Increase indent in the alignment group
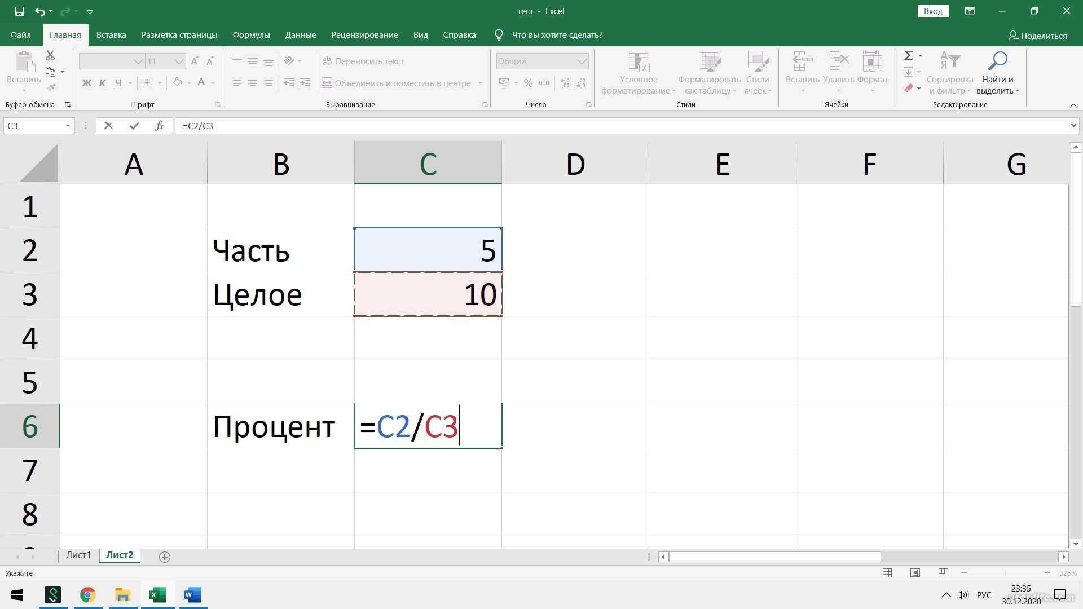 tap(305, 83)
